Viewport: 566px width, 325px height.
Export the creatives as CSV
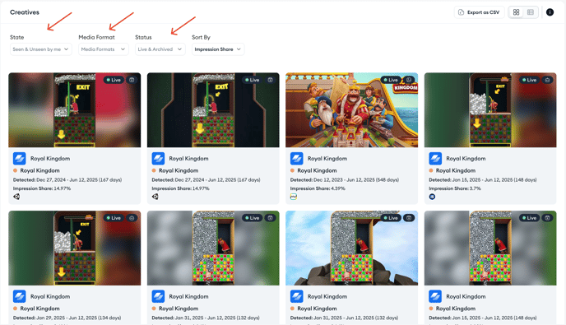coord(479,12)
